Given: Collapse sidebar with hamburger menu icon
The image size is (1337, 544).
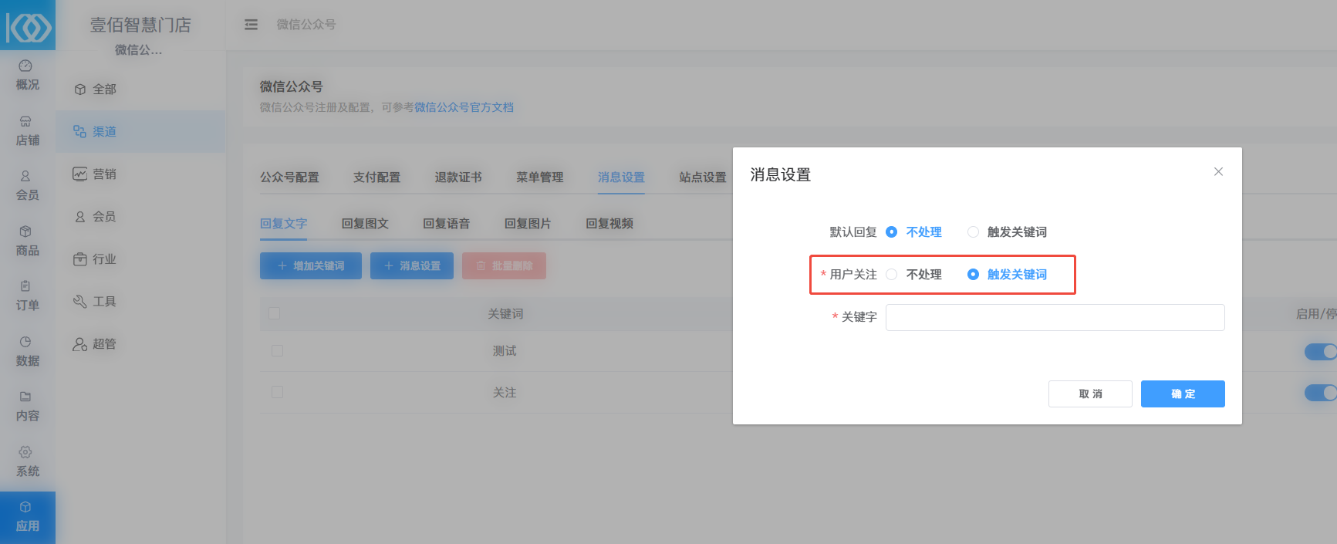Looking at the screenshot, I should 251,25.
